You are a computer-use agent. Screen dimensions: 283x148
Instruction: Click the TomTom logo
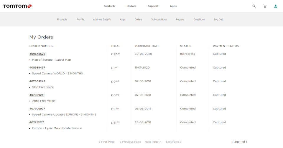17,6
